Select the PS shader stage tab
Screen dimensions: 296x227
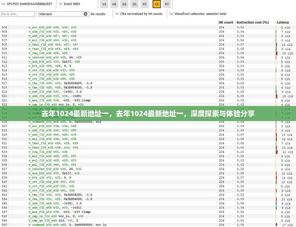pyautogui.click(x=144, y=4)
